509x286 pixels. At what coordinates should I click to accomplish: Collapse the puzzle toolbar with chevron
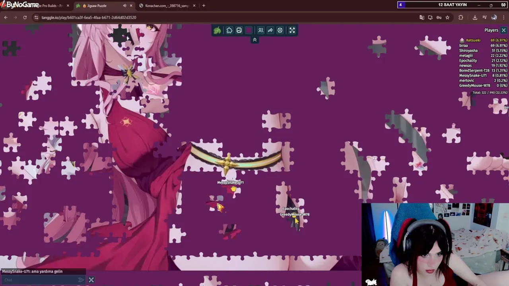pyautogui.click(x=254, y=40)
